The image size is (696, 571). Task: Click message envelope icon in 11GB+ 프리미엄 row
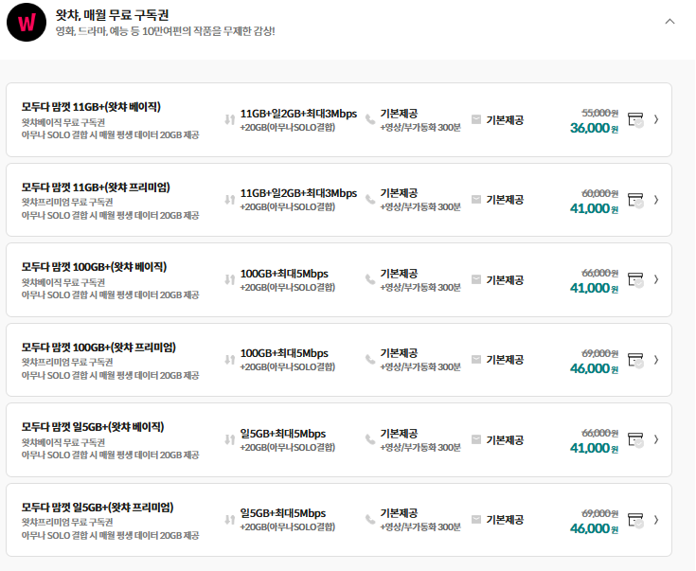[475, 200]
